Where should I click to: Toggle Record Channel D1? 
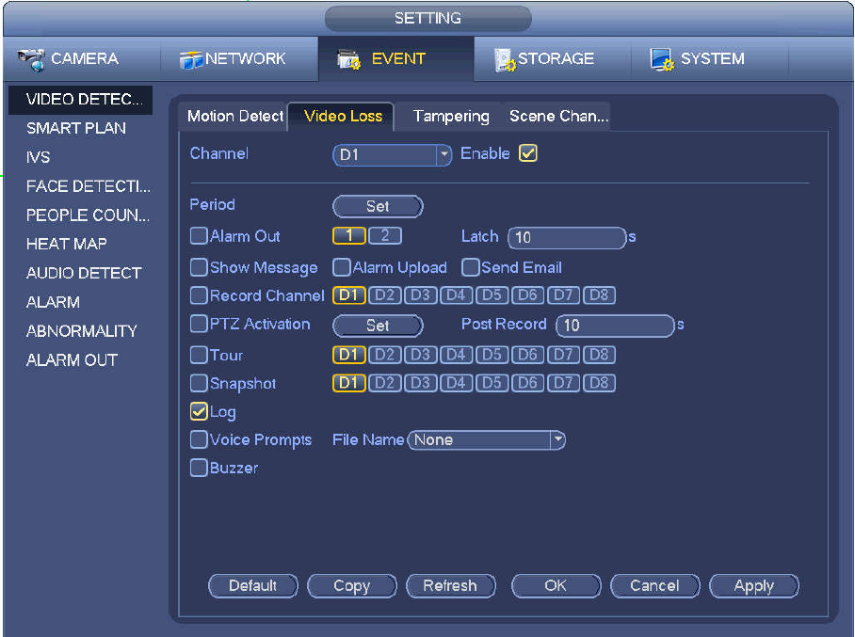click(x=349, y=295)
